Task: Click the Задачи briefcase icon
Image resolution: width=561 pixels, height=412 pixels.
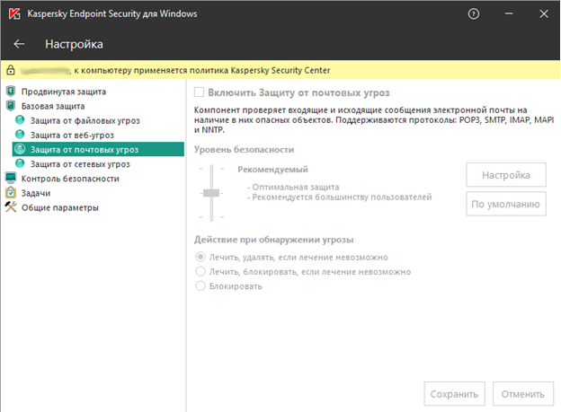Action: click(x=11, y=193)
